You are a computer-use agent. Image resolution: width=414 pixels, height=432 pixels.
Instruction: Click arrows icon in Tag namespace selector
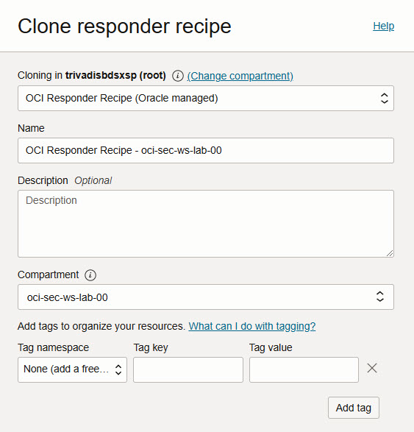tap(118, 369)
